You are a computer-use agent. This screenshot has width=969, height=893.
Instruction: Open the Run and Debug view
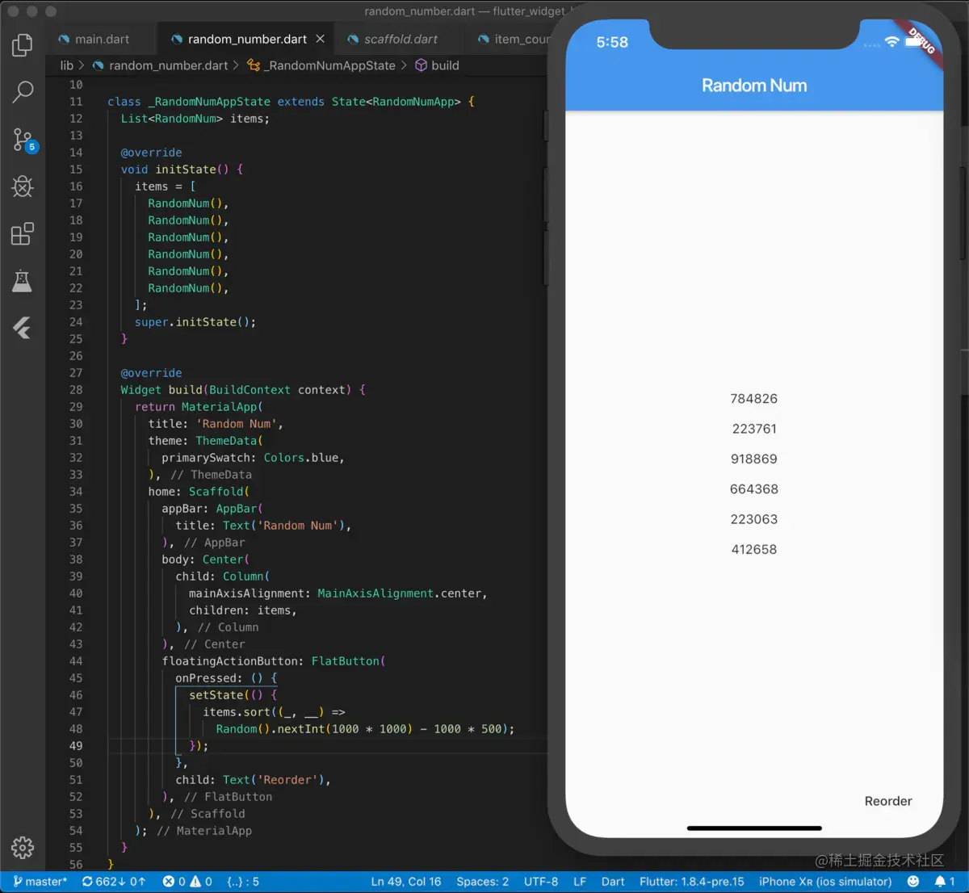coord(23,187)
